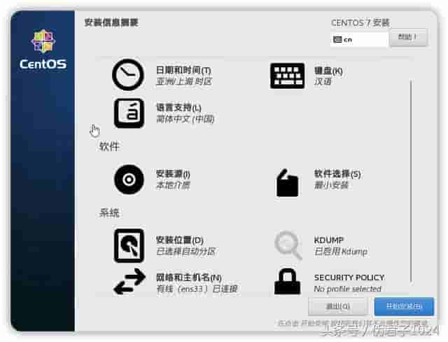The height and width of the screenshot is (342, 448).
Task: Click the keyboard layout icon
Action: pyautogui.click(x=287, y=76)
